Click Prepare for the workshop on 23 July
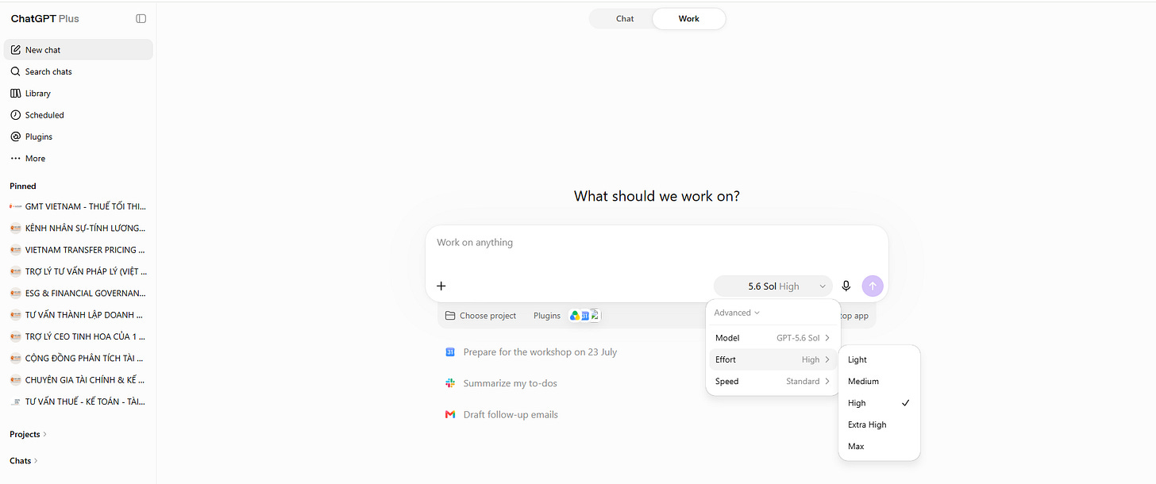Viewport: 1156px width, 484px height. tap(540, 352)
